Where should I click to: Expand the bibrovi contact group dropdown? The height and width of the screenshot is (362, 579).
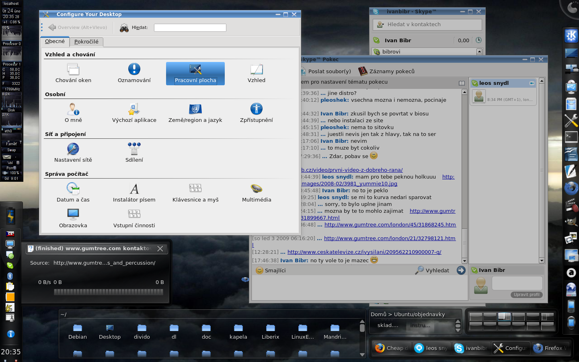click(479, 51)
